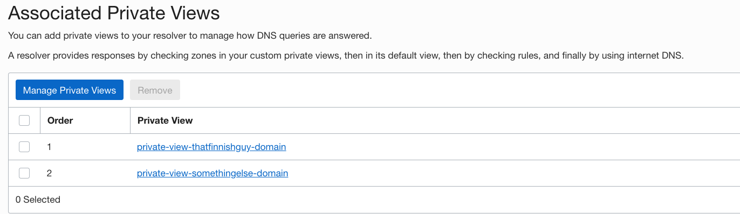740x214 pixels.
Task: Click the paragraph explaining resolver response order
Action: [346, 55]
